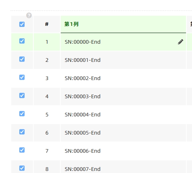The height and width of the screenshot is (173, 192).
Task: Uncheck the checkbox for row 8
Action: 22,168
